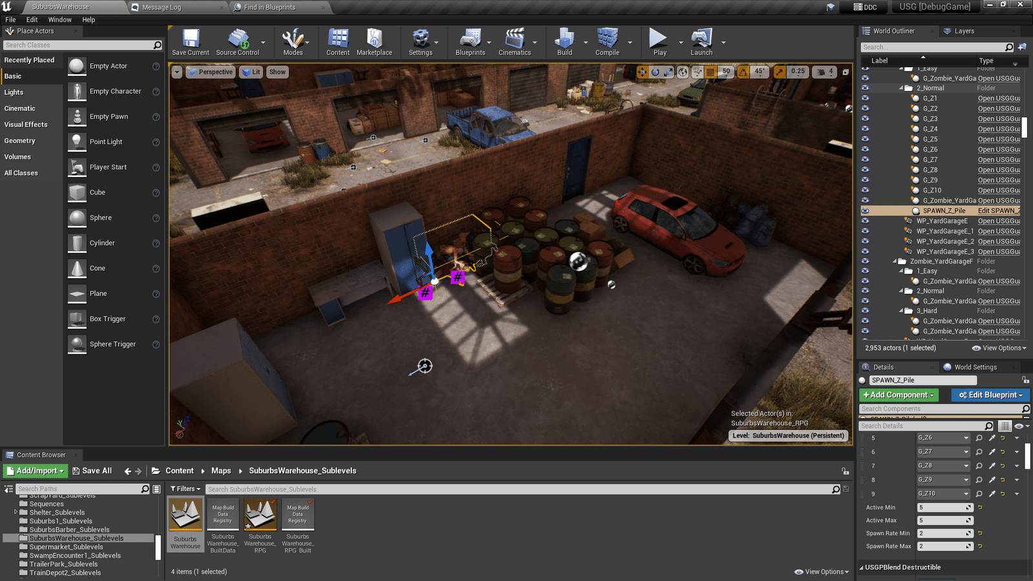Click the Edit Blueprint button
The width and height of the screenshot is (1033, 581).
click(x=991, y=395)
